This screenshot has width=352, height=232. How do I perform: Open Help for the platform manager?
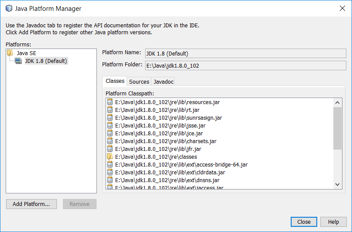[333, 222]
